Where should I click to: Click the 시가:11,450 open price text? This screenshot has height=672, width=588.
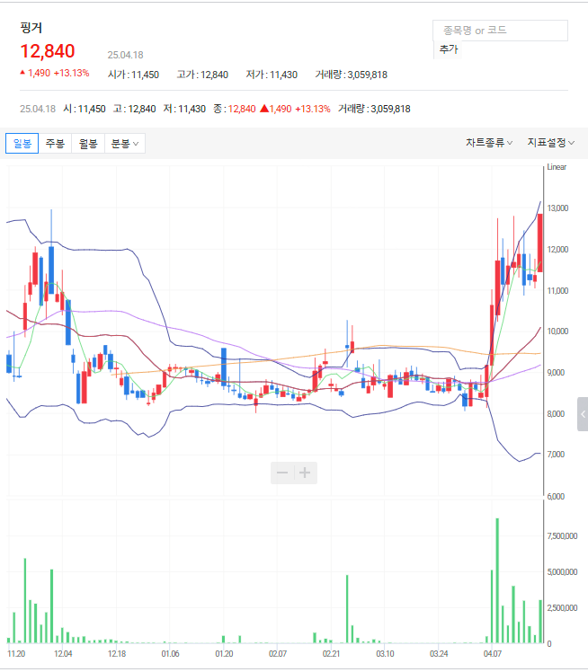coord(133,75)
